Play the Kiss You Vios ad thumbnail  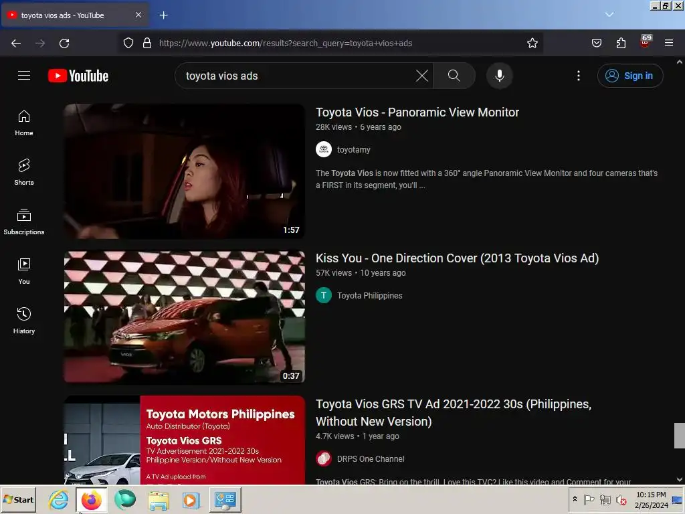[185, 317]
